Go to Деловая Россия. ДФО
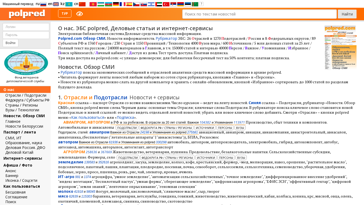The height and width of the screenshot is (205, 364). (x=25, y=148)
